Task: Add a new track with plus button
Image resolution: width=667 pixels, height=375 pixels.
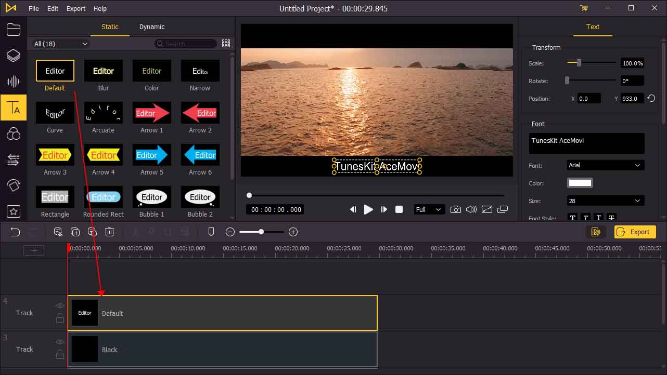Action: tap(34, 250)
